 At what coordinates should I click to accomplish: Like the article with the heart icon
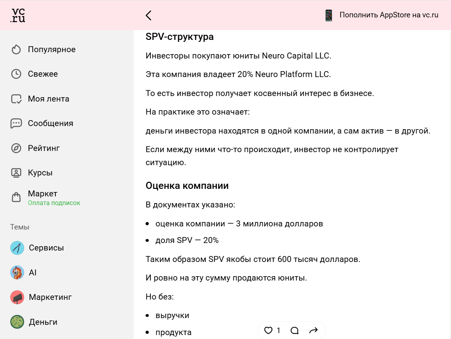269,330
